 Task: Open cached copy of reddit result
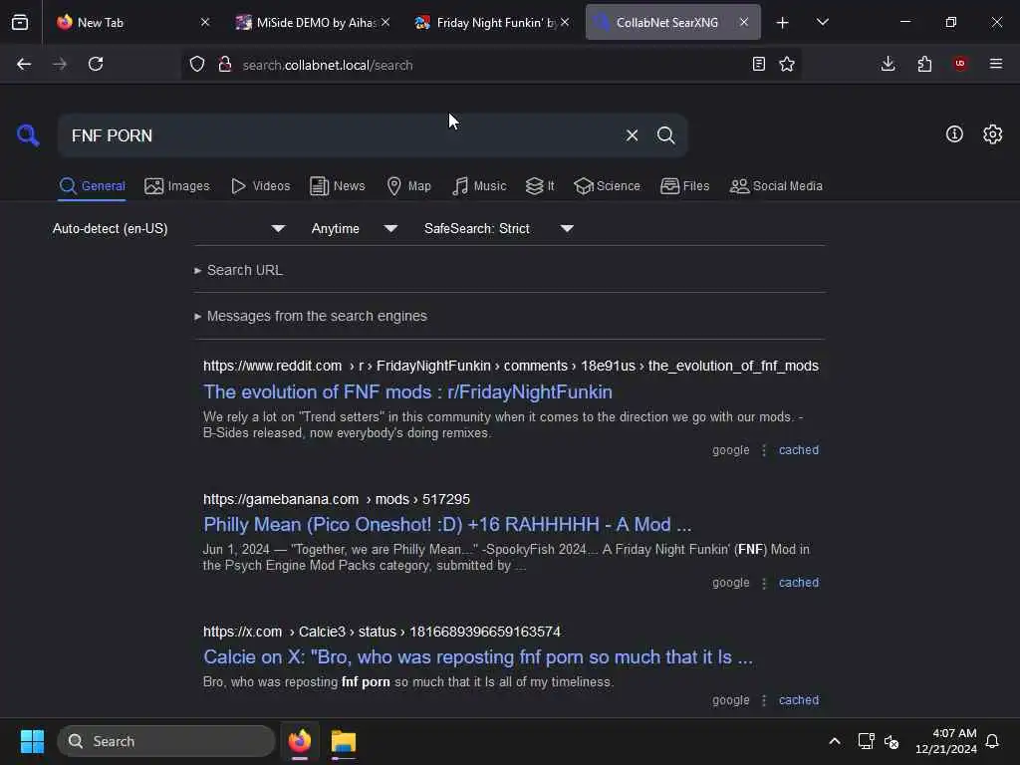pos(799,450)
